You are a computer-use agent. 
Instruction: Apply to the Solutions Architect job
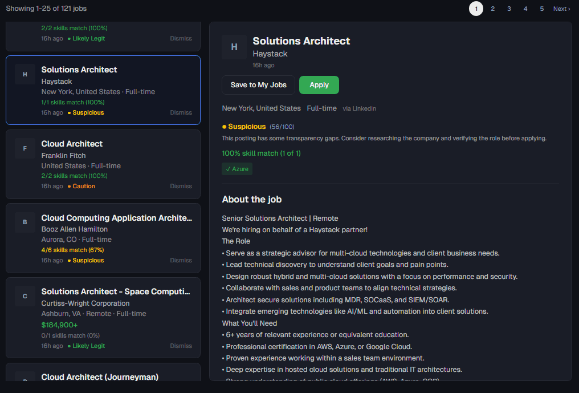319,85
